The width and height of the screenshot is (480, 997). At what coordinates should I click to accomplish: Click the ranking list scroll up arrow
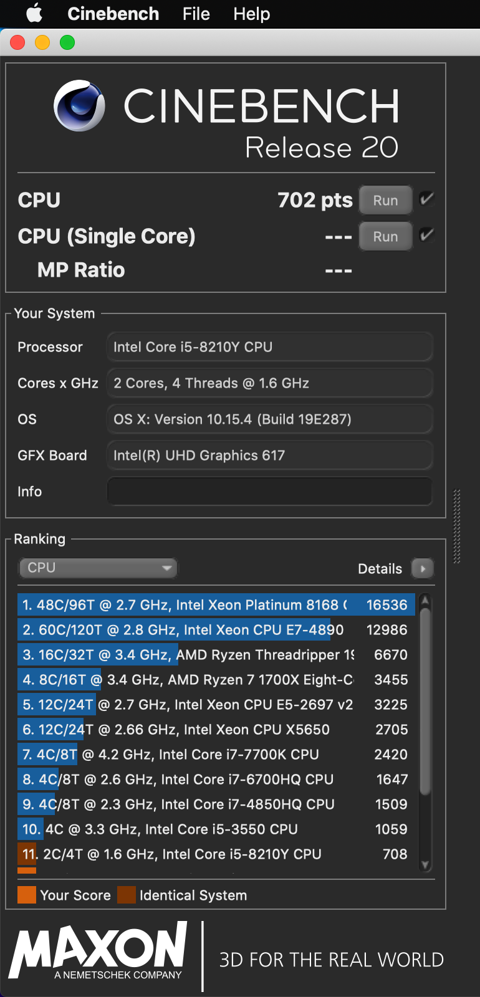425,601
